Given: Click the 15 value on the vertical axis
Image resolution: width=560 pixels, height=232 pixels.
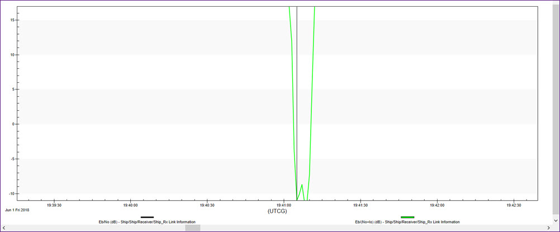Looking at the screenshot, I should [x=11, y=20].
